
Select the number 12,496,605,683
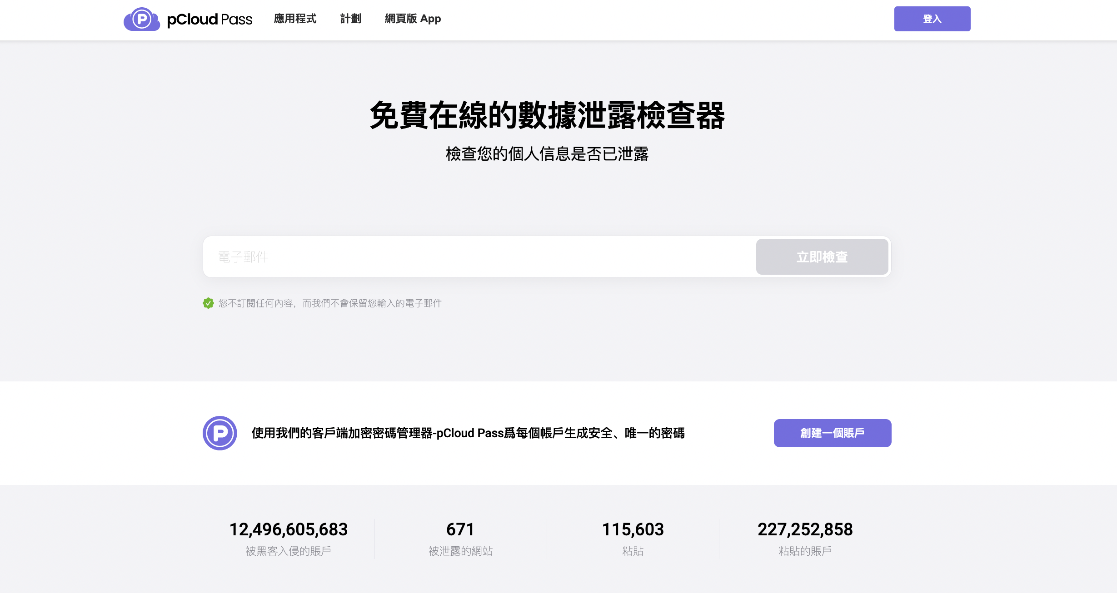[x=289, y=529]
